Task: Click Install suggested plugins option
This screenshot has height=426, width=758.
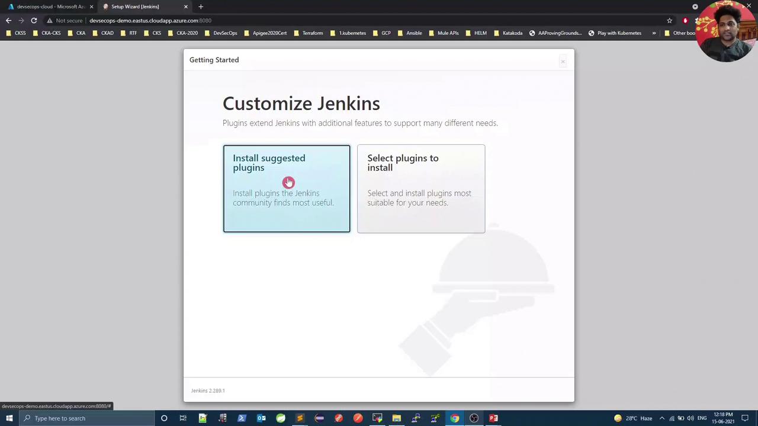Action: [287, 189]
